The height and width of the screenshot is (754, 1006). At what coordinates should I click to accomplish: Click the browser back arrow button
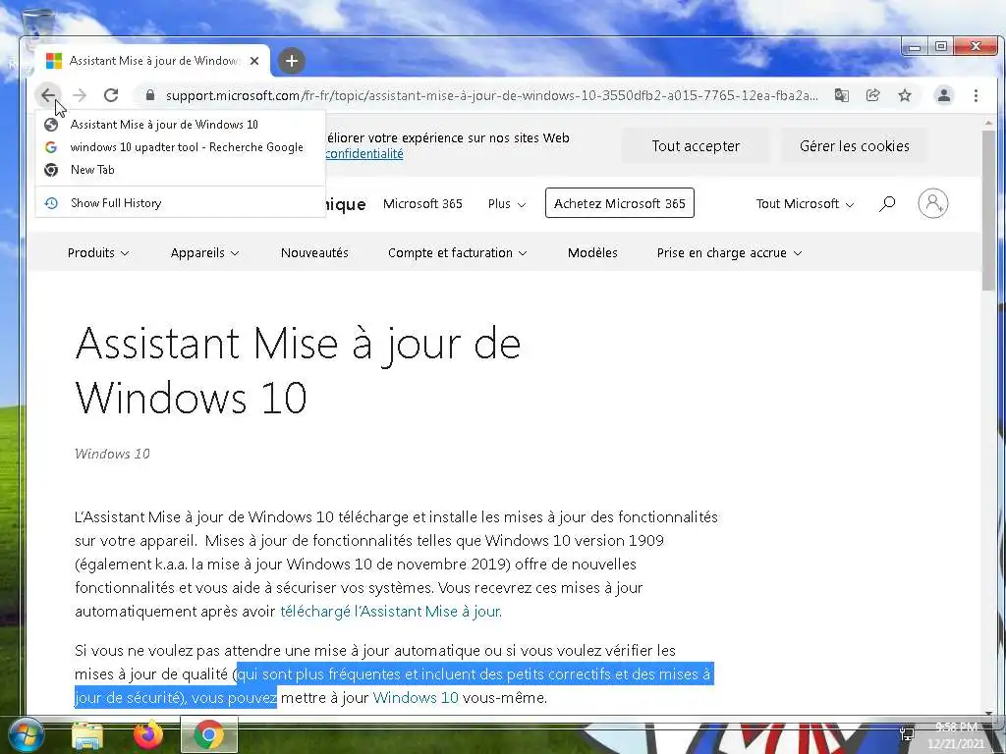pyautogui.click(x=48, y=95)
